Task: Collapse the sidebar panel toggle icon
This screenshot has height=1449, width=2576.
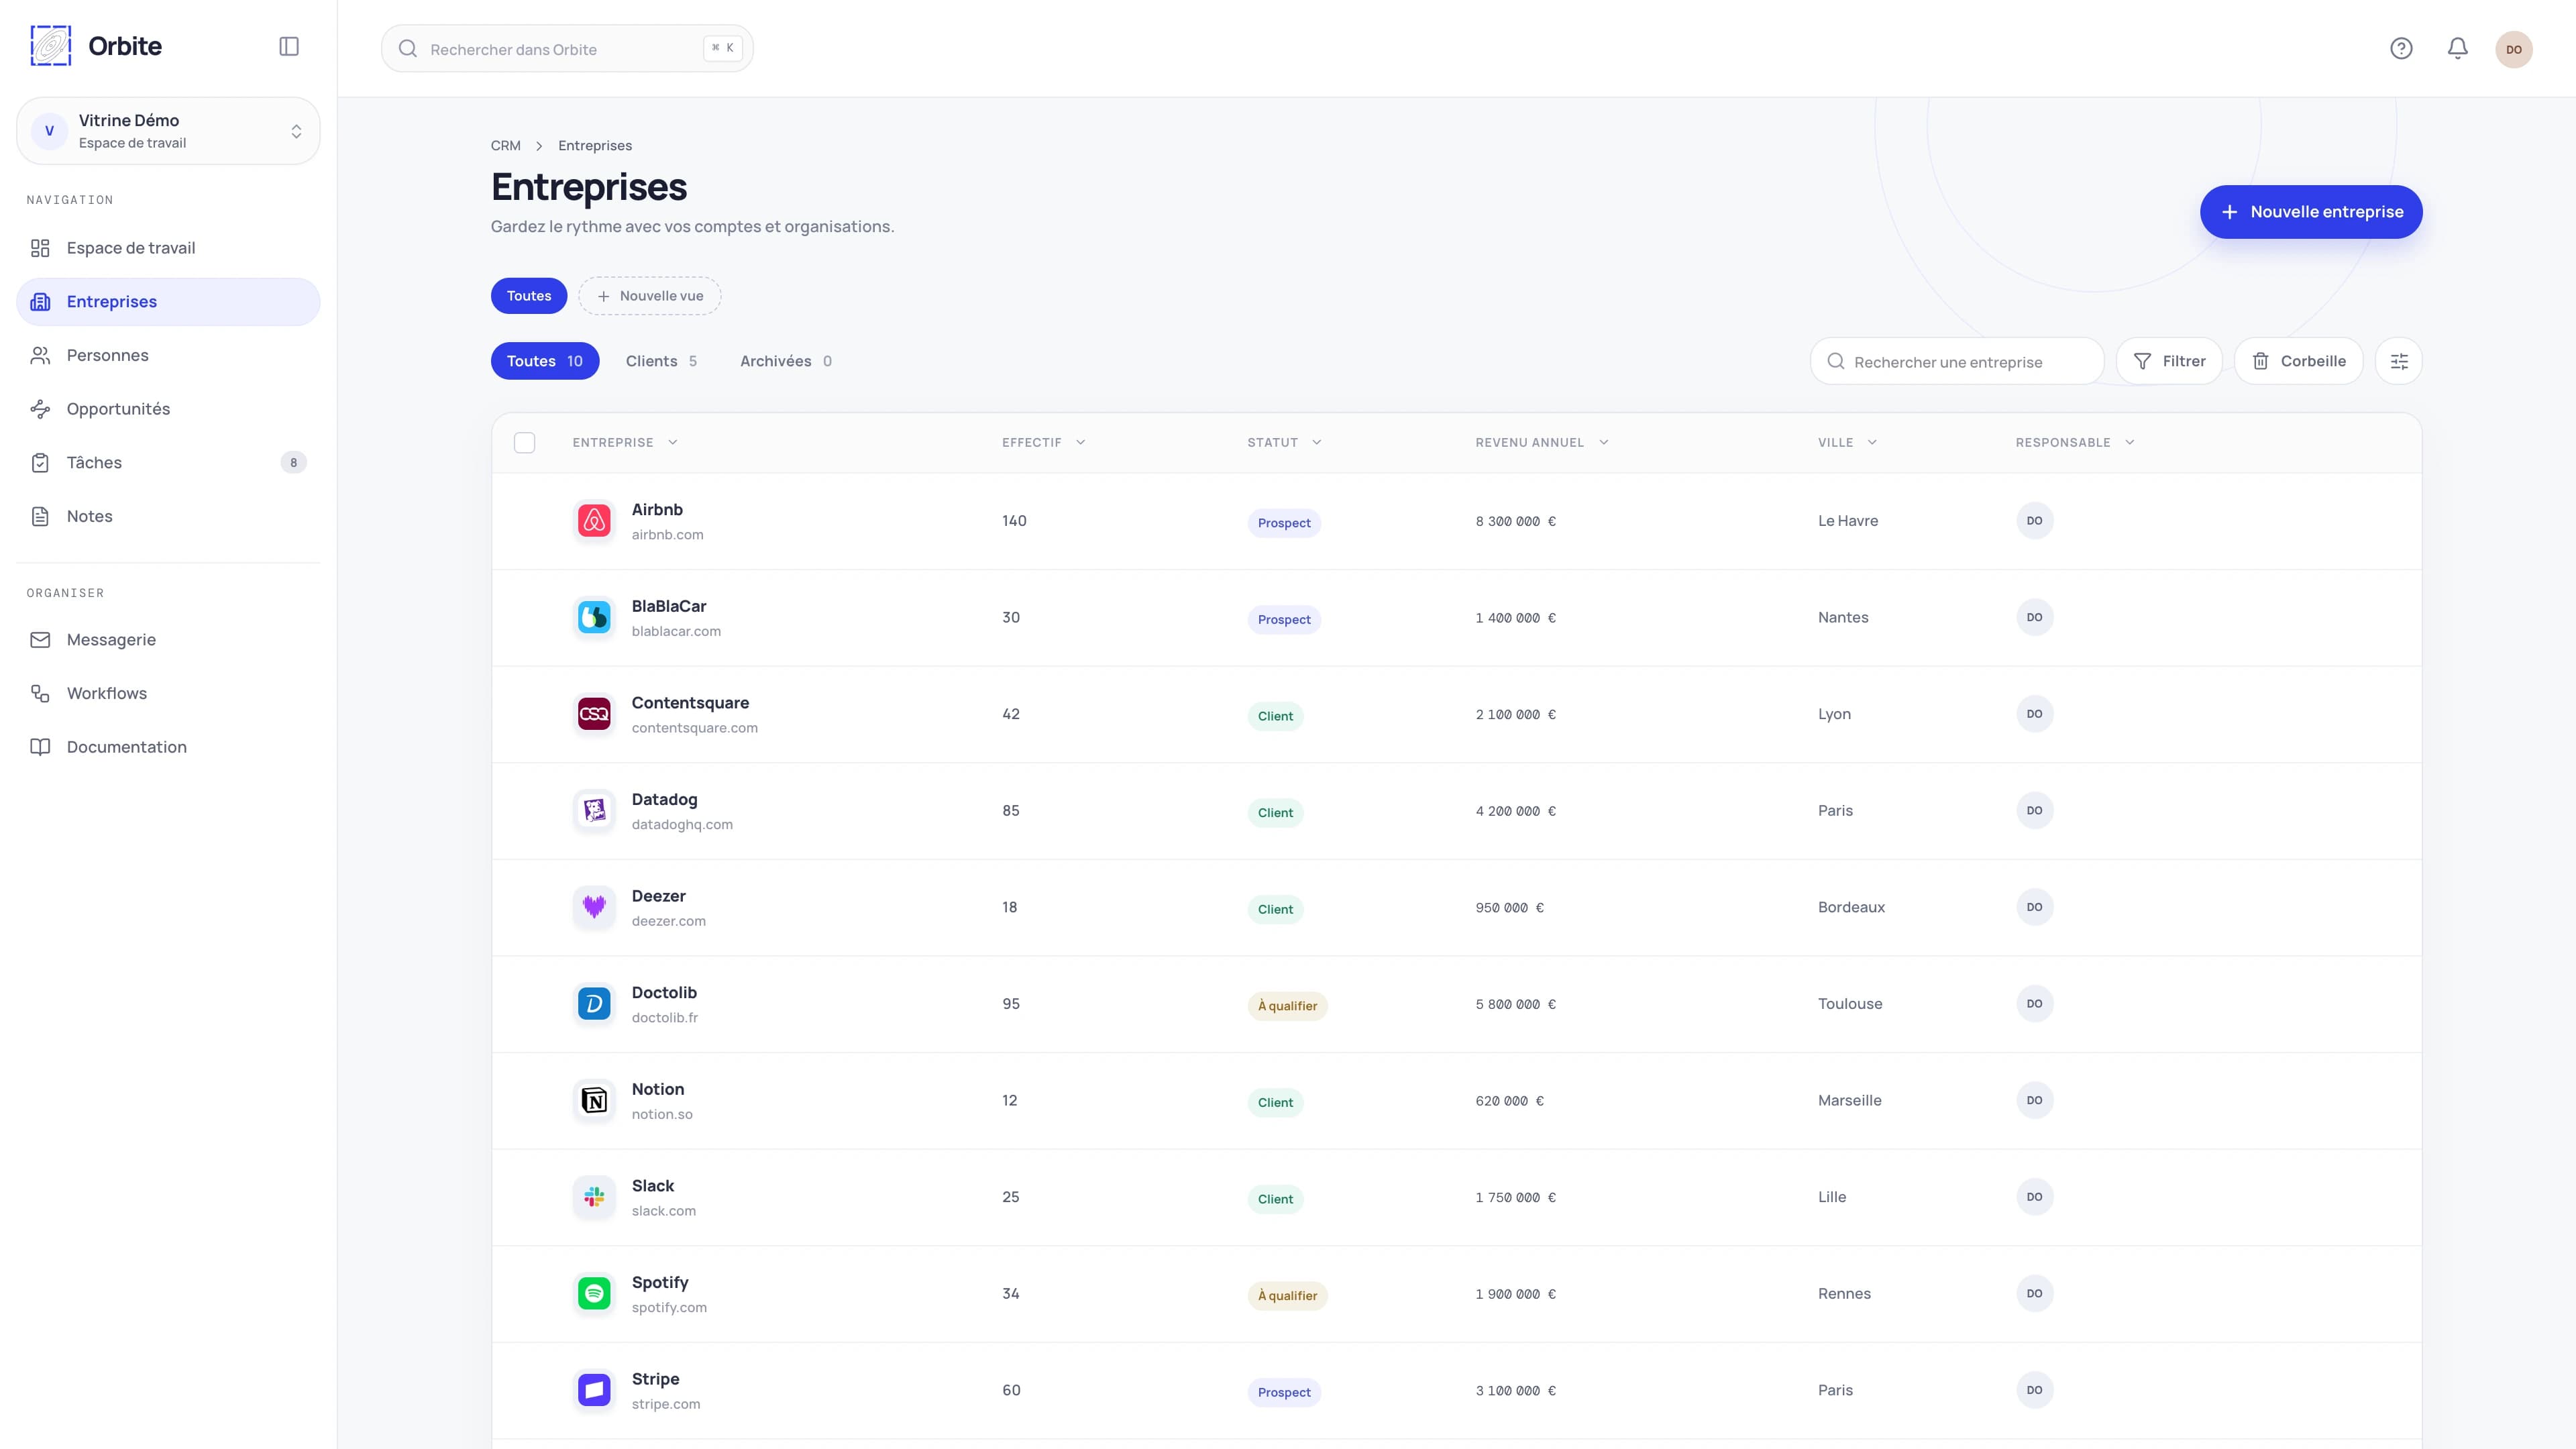Action: [x=289, y=46]
